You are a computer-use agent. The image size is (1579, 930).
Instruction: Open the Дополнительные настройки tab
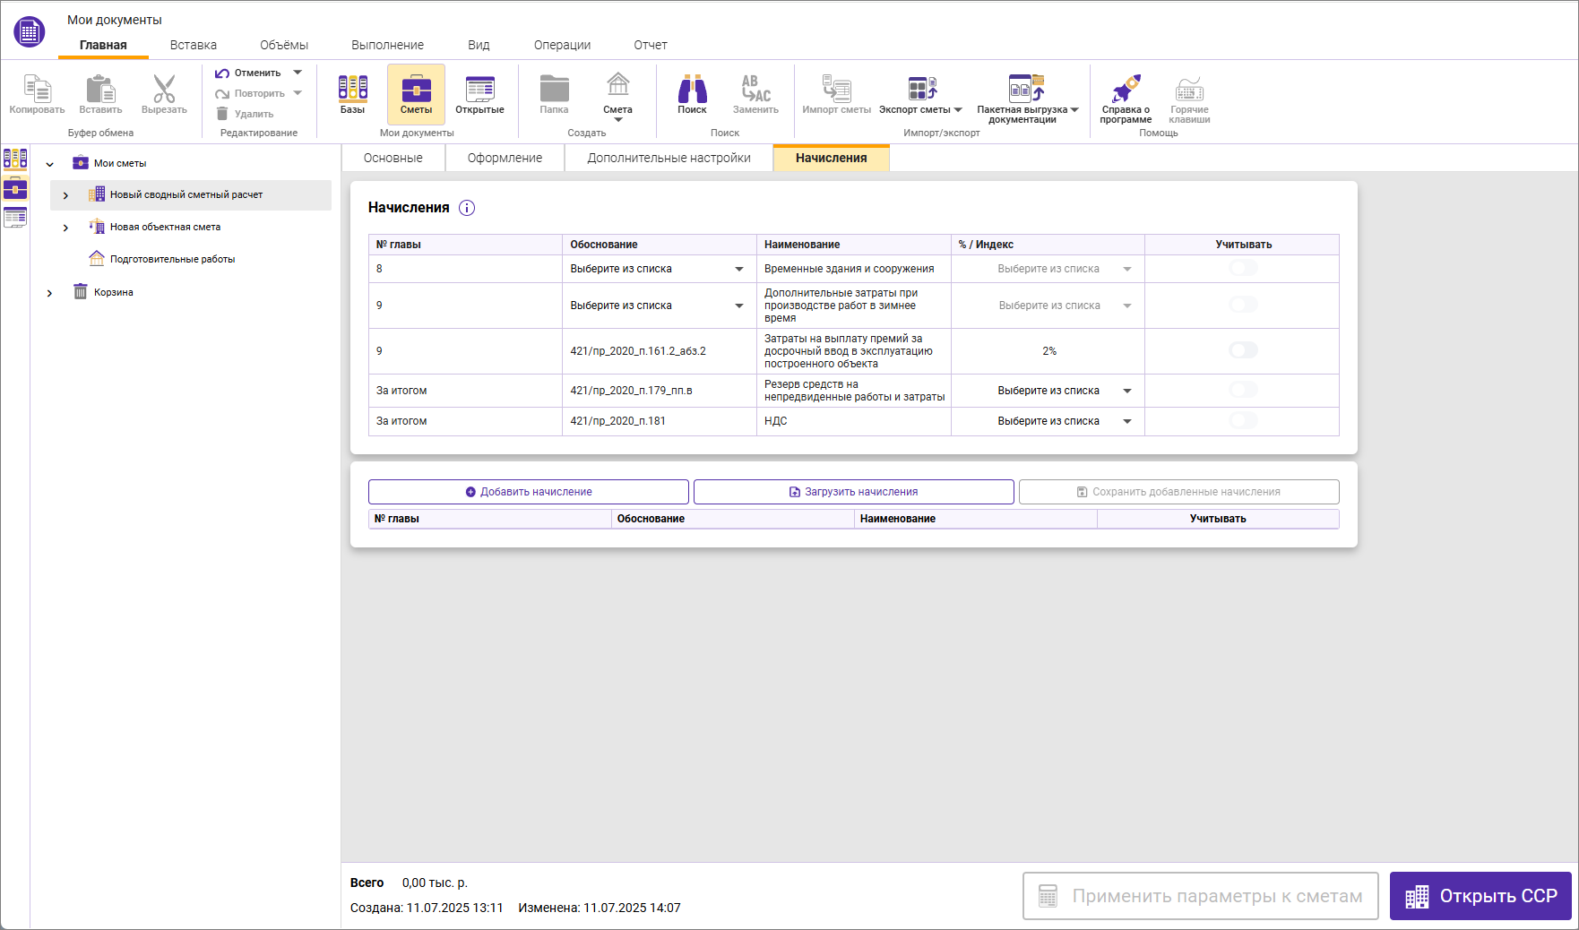tap(669, 158)
